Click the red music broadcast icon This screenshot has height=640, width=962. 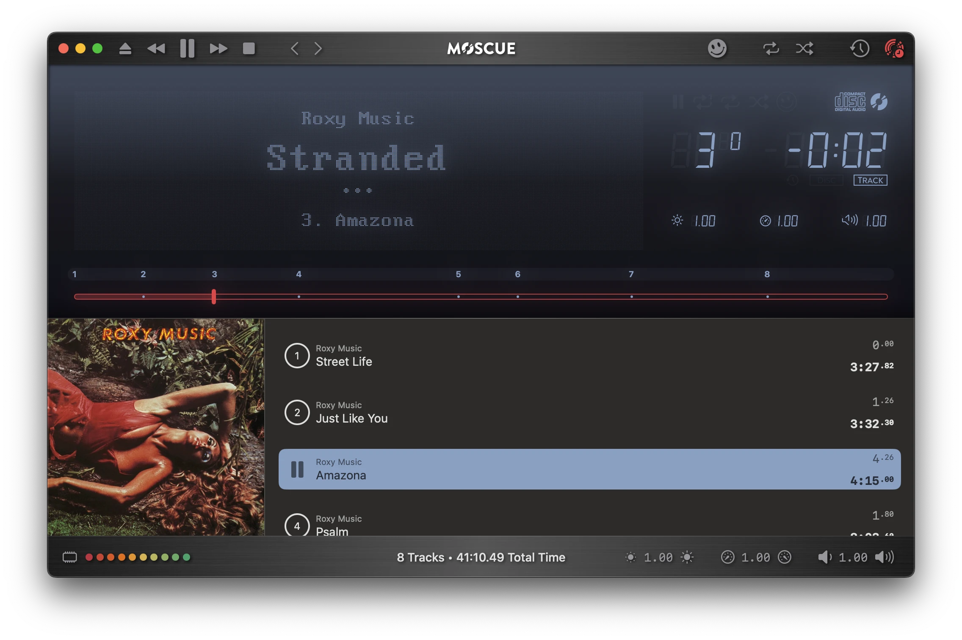[894, 48]
